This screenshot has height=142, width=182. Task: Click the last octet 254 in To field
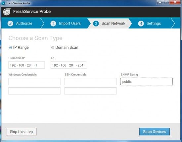pos(80,65)
